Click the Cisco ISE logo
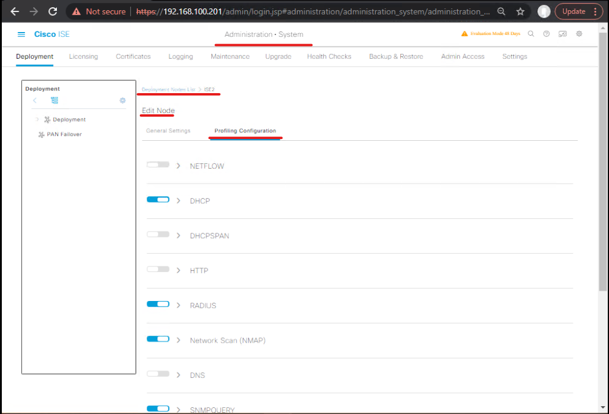609x414 pixels. tap(51, 34)
